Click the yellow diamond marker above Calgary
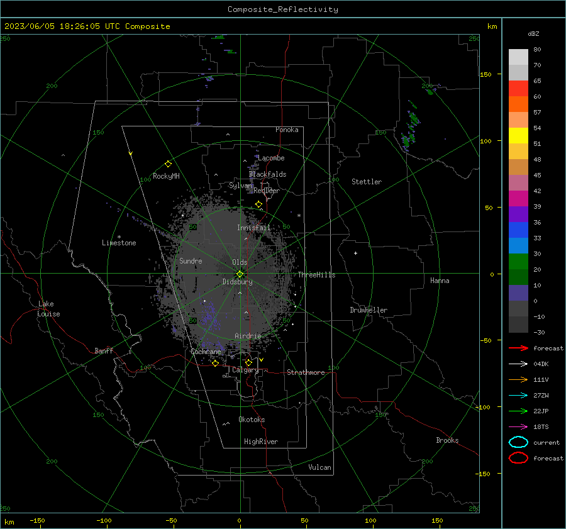Screen dimensions: 566x529 [x=248, y=362]
